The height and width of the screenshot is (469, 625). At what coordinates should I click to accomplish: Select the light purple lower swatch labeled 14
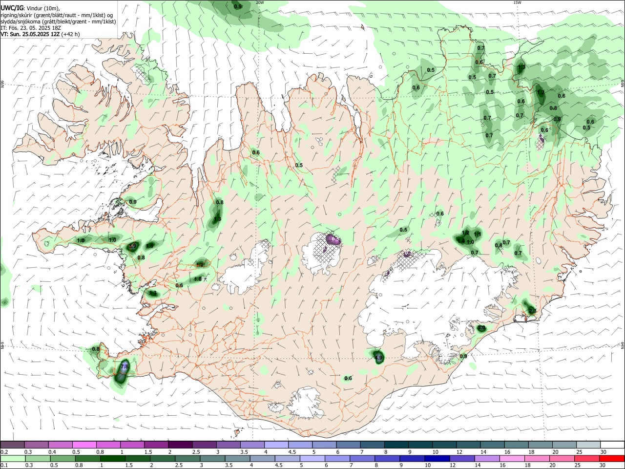tap(487, 459)
